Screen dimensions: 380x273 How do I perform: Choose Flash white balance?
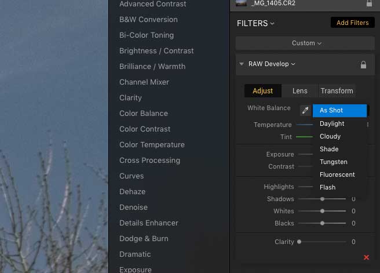point(339,187)
